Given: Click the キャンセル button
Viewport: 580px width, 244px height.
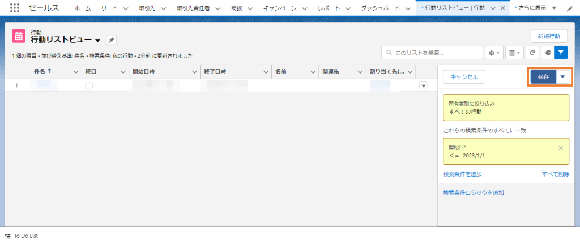Looking at the screenshot, I should click(x=464, y=77).
